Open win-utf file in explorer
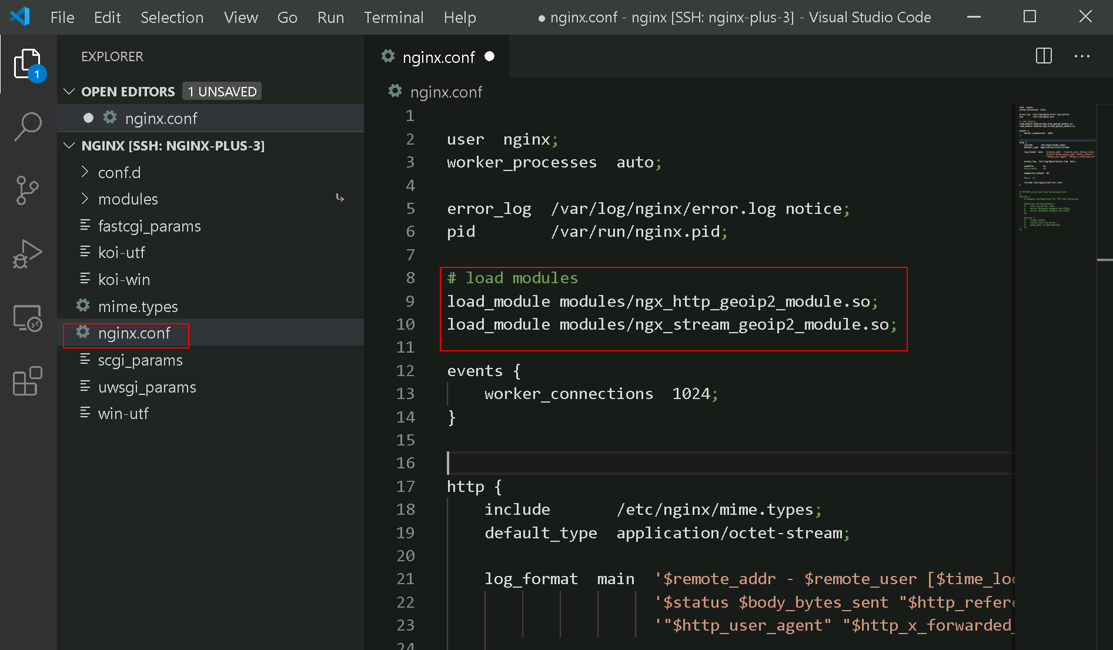 [x=210, y=413]
